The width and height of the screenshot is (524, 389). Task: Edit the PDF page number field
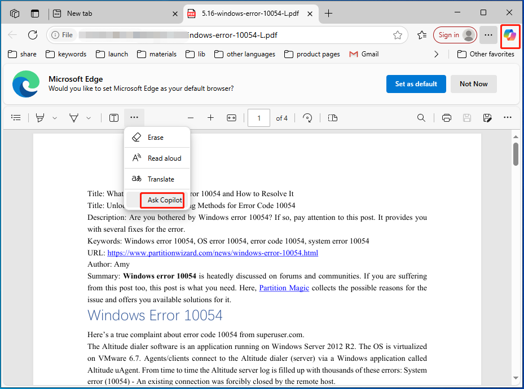[x=259, y=118]
